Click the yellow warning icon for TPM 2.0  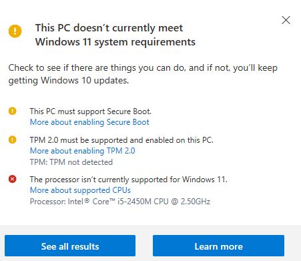(13, 140)
